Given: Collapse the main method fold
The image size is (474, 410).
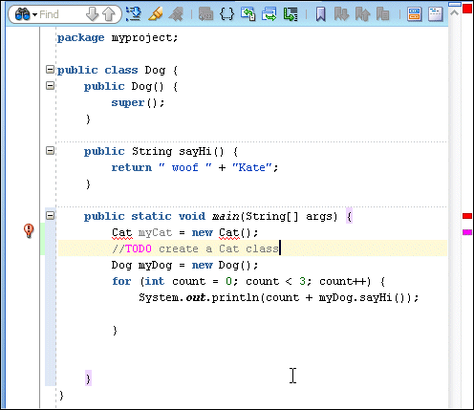Looking at the screenshot, I should [50, 216].
